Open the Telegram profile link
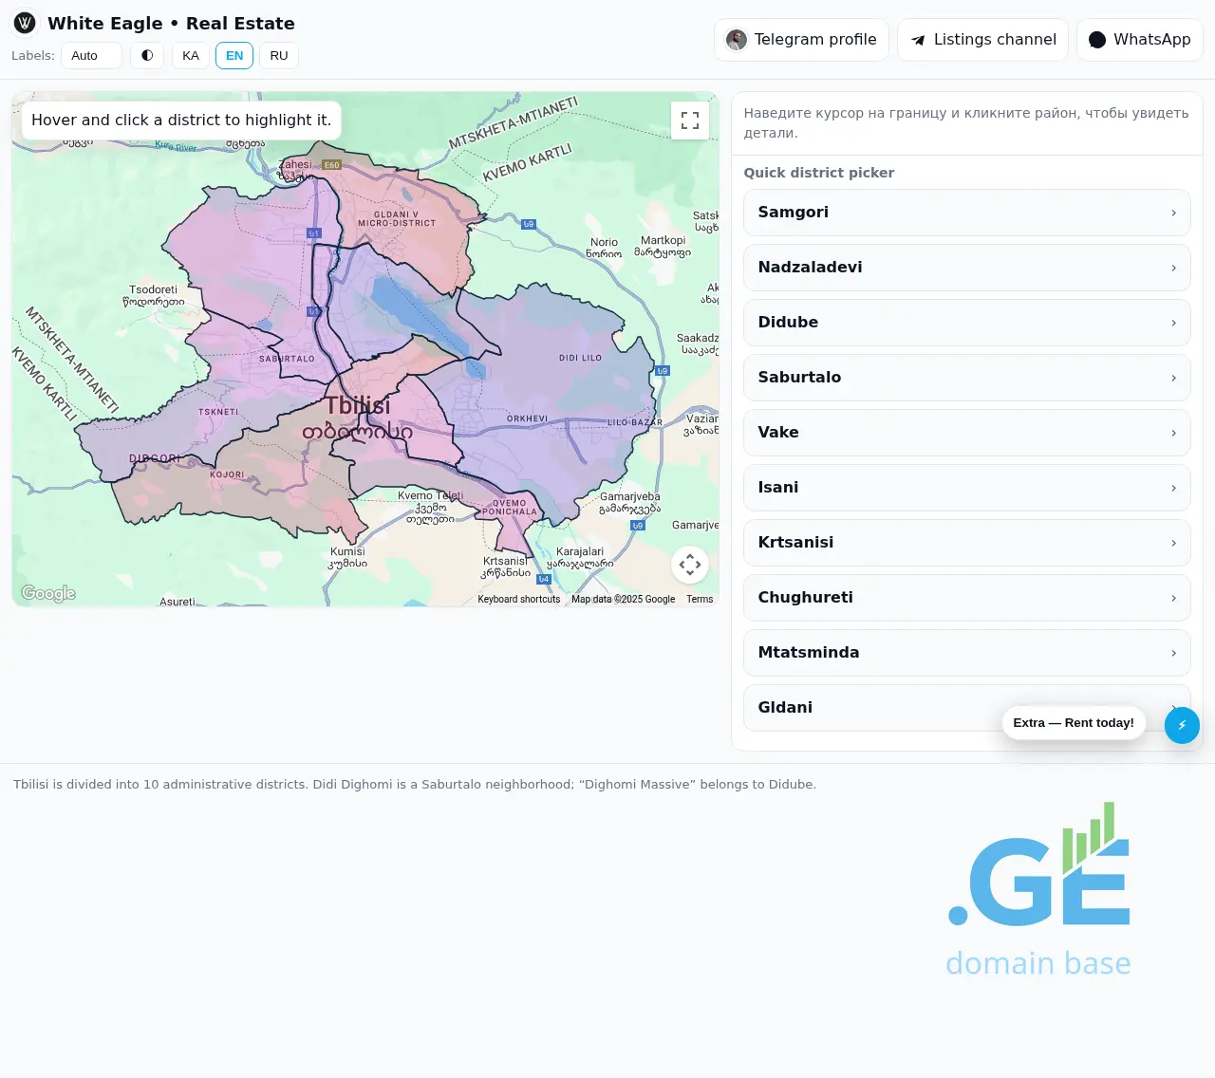This screenshot has height=1078, width=1215. (x=801, y=40)
